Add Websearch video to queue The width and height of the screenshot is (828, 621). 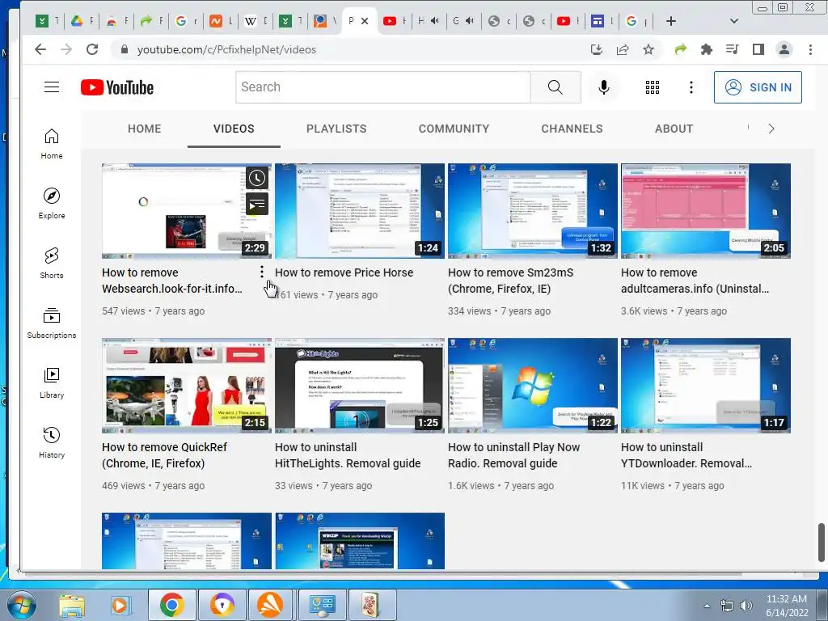(x=257, y=205)
